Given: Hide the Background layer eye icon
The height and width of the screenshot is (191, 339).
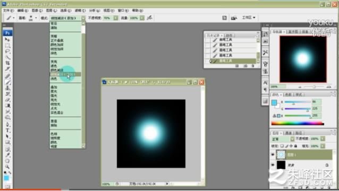Looking at the screenshot, I should pos(273,165).
